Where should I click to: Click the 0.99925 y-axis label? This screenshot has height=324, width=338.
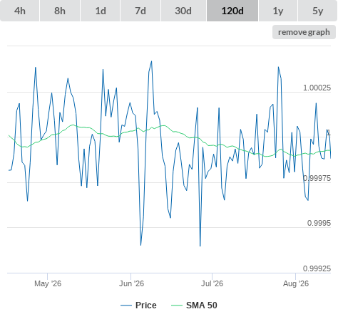(x=317, y=268)
